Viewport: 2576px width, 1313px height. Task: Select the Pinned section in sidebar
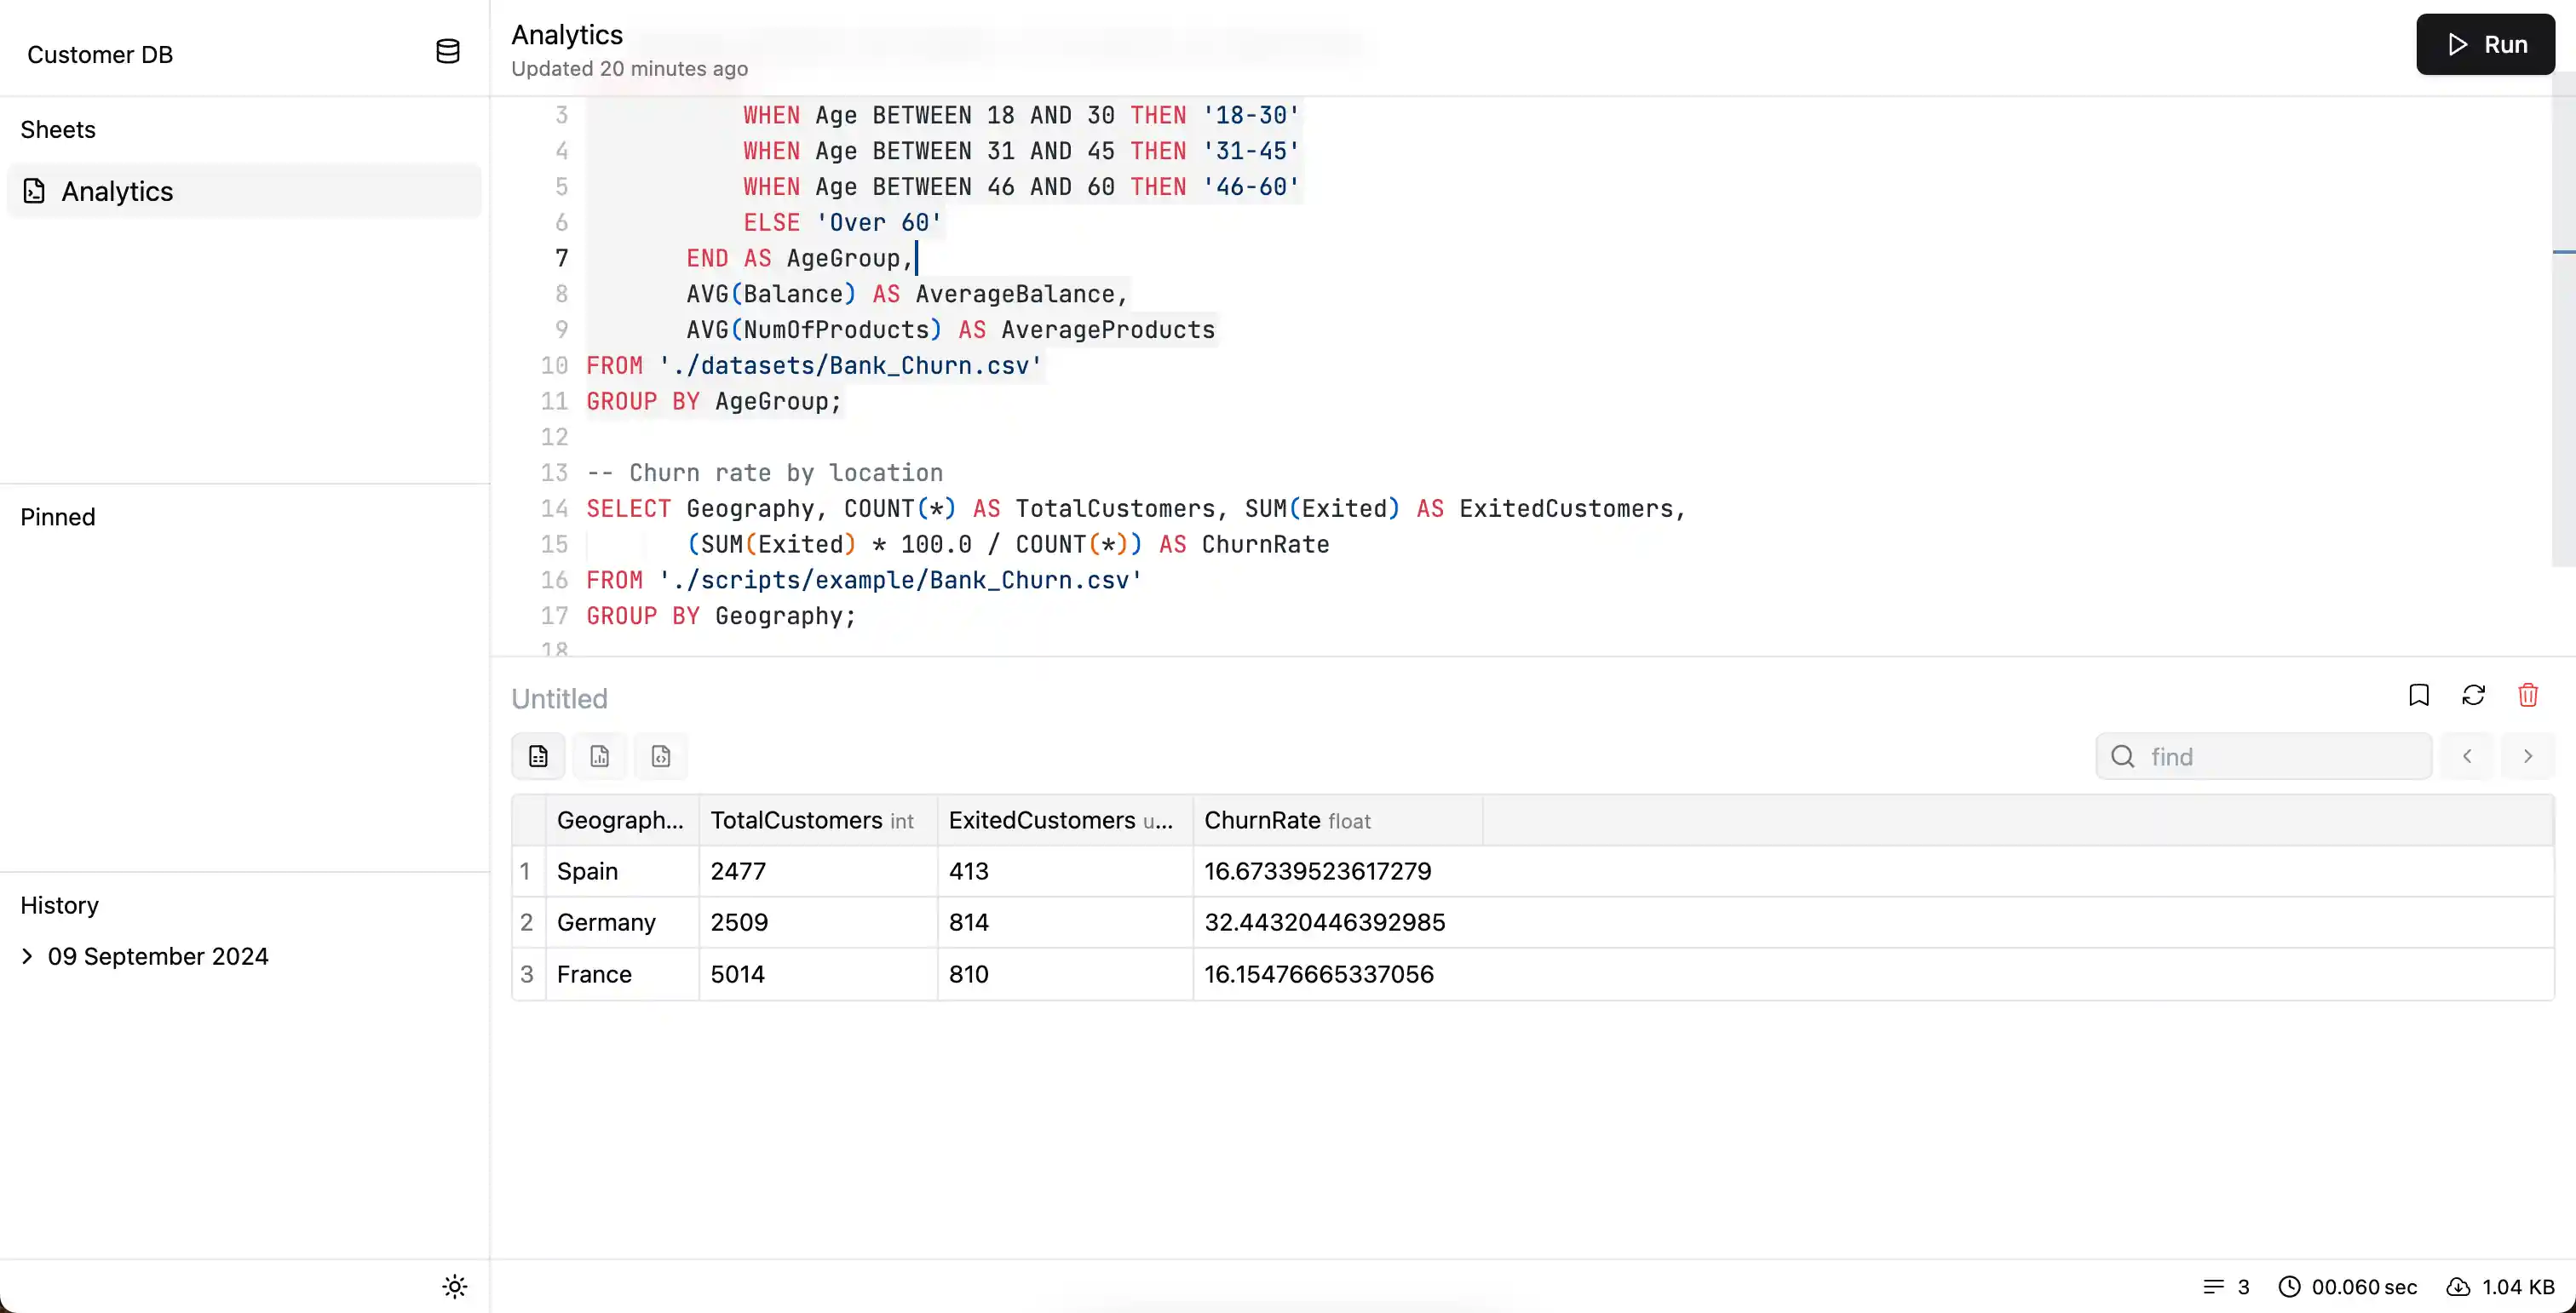coord(57,516)
